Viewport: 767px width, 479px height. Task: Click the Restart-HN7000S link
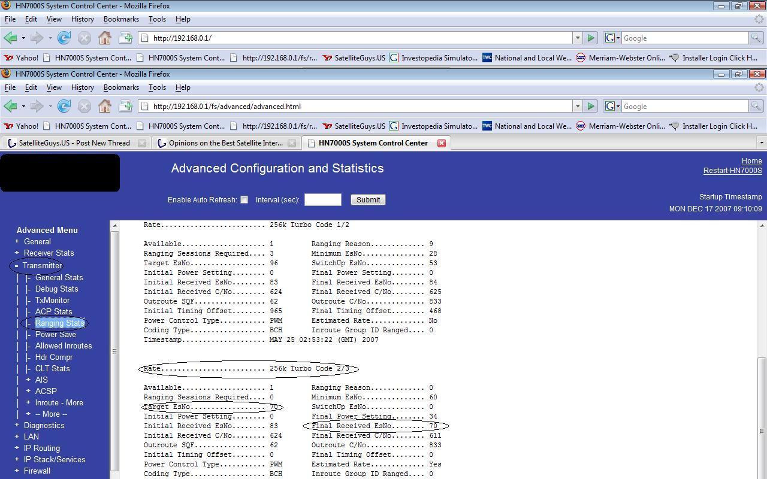click(732, 171)
